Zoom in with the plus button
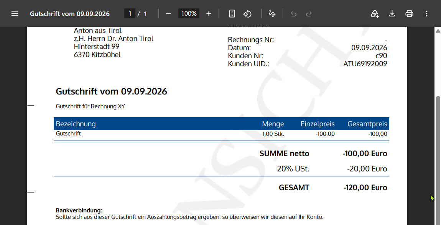 click(209, 13)
